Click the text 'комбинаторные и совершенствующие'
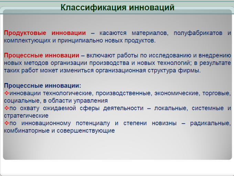 coord(60,131)
